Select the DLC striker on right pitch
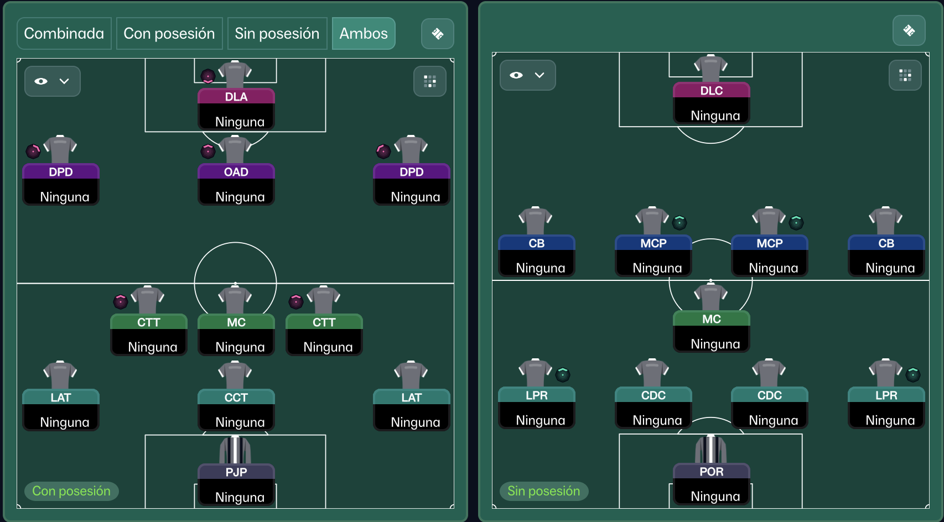Screen dimensions: 944x522 pyautogui.click(x=711, y=103)
